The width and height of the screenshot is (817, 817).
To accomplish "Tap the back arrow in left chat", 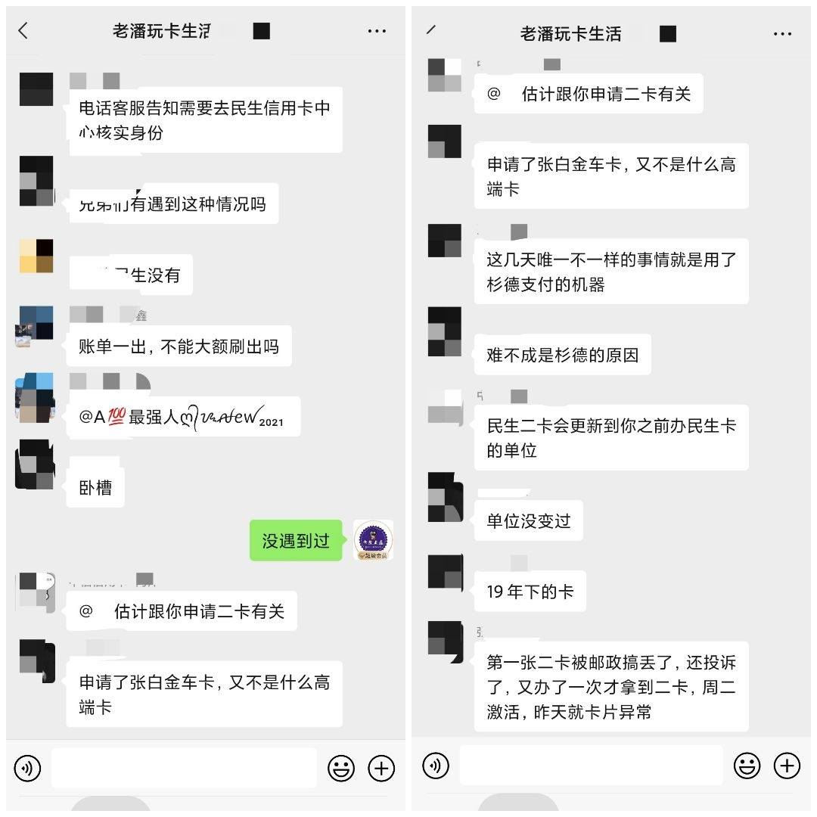I will 23,31.
